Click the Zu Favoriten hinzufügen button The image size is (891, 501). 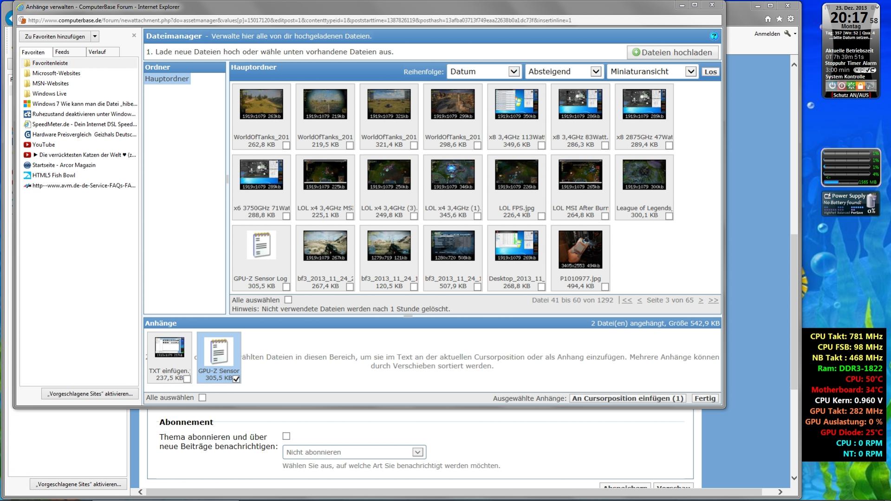[55, 36]
